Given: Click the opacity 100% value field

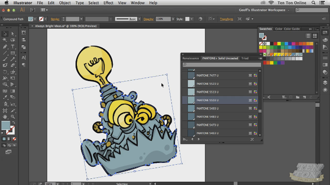Looking at the screenshot, I should [x=163, y=19].
